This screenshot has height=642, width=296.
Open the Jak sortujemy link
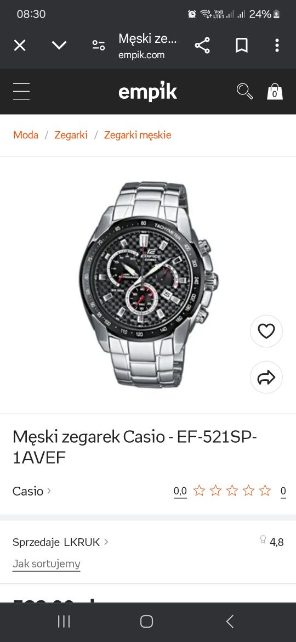46,564
